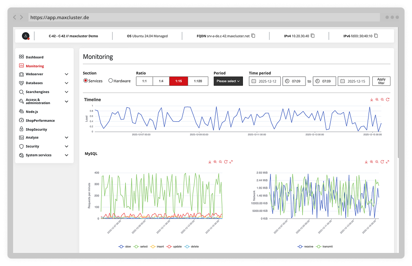Open the Webserver menu item

(35, 74)
